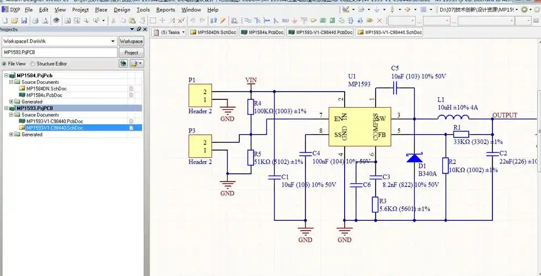
Task: Click the Open document folder icon
Action: tap(15, 21)
